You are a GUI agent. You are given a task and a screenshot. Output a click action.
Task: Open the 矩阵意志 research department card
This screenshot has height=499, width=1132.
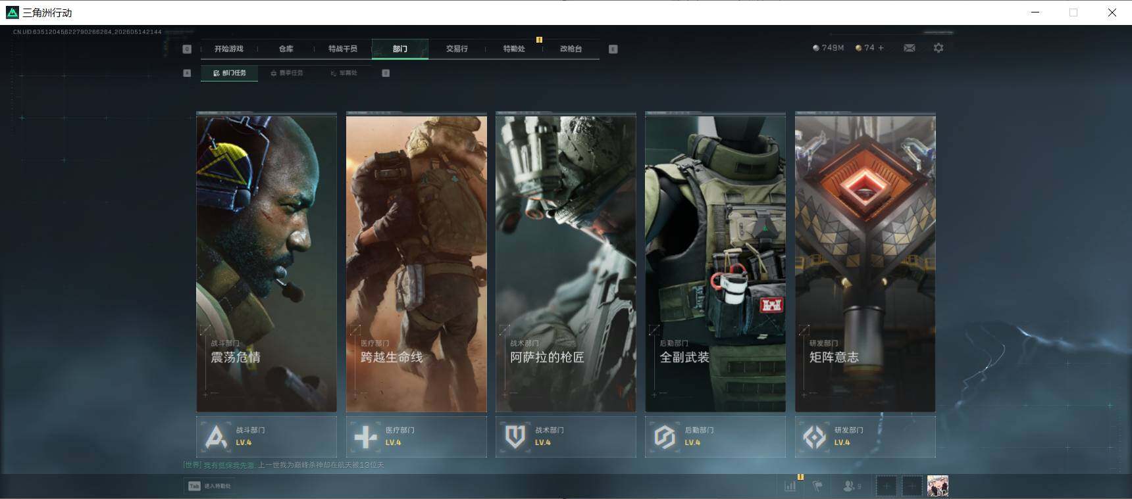(865, 263)
